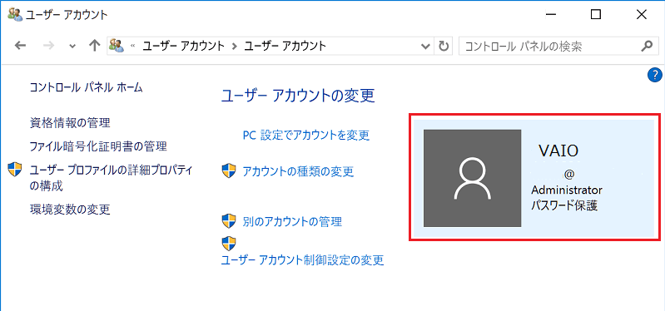The image size is (665, 311).
Task: Click the title bar user accounts icon
Action: tap(15, 15)
